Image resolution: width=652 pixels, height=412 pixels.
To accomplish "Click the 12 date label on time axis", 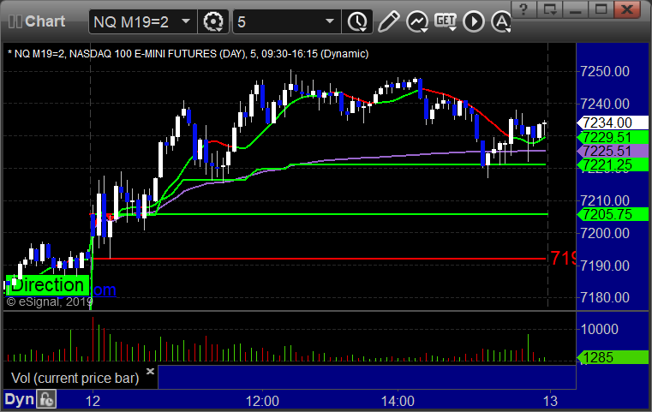I will (x=93, y=401).
